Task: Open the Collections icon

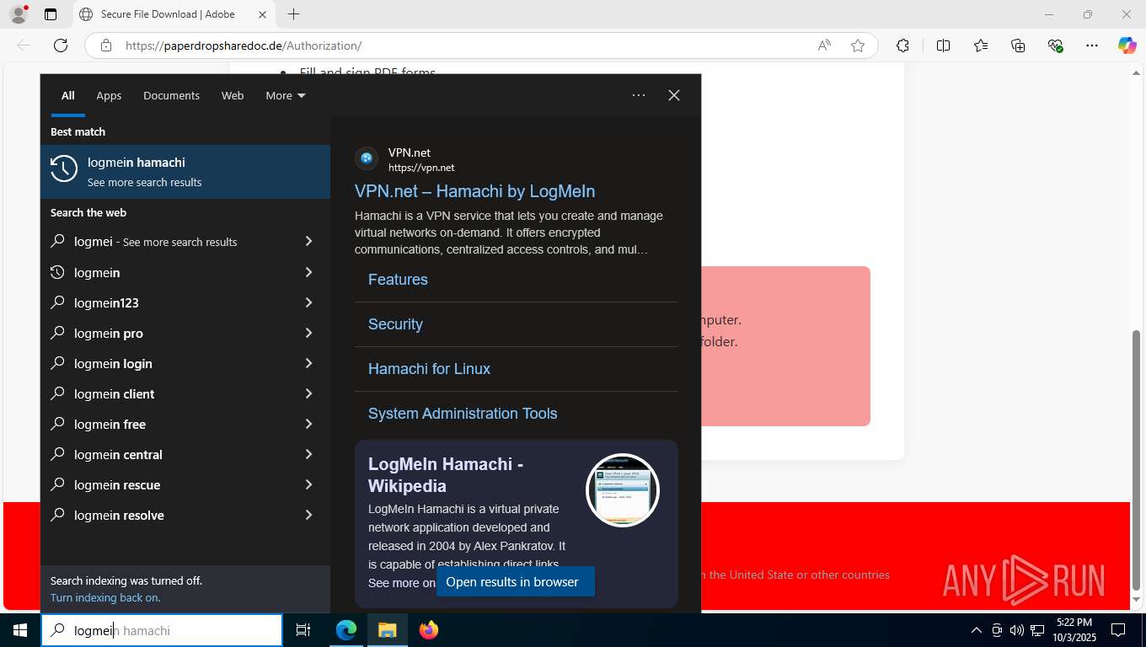Action: coord(1018,45)
